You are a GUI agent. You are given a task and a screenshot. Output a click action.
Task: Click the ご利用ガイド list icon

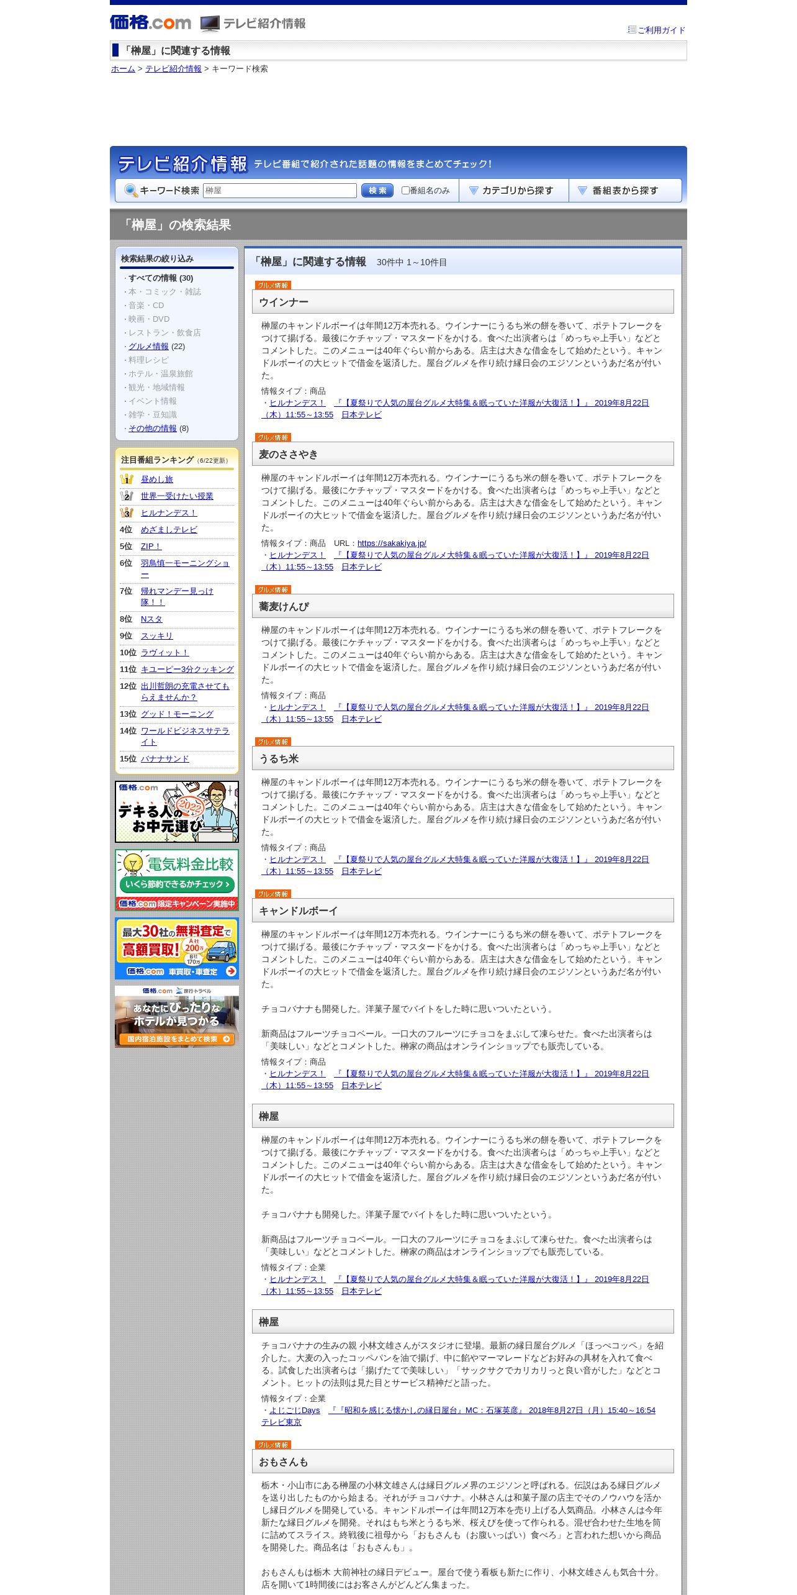(632, 29)
